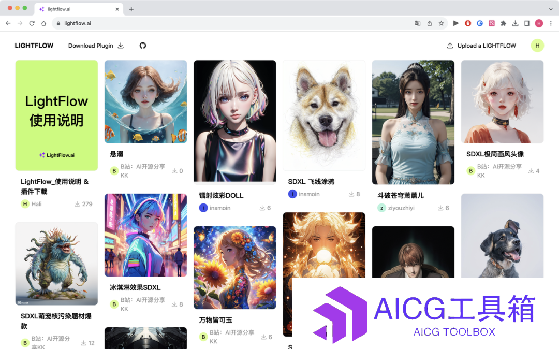Click the Download Plugin arrow icon
Screen dimensions: 559x349
[x=121, y=46]
